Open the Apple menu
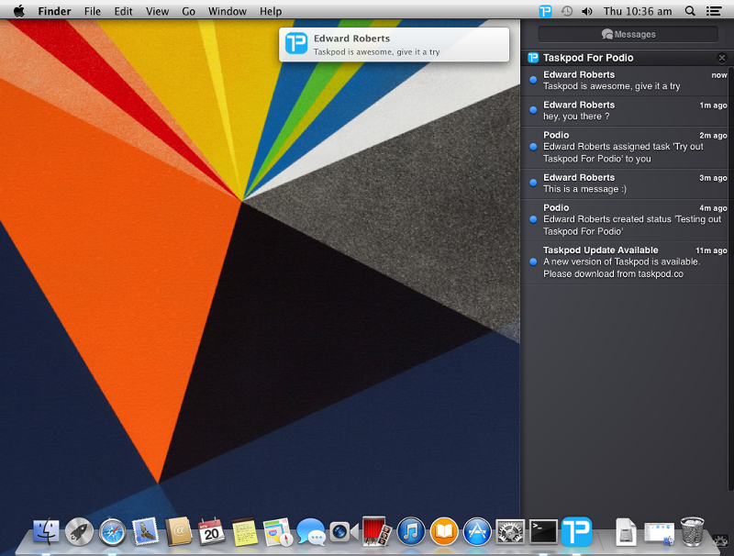734x556 pixels. pyautogui.click(x=18, y=11)
